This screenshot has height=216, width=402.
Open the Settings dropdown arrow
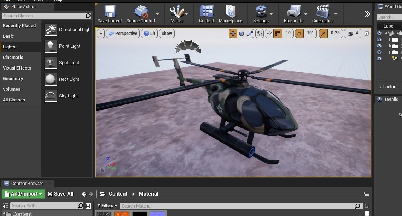coord(271,14)
